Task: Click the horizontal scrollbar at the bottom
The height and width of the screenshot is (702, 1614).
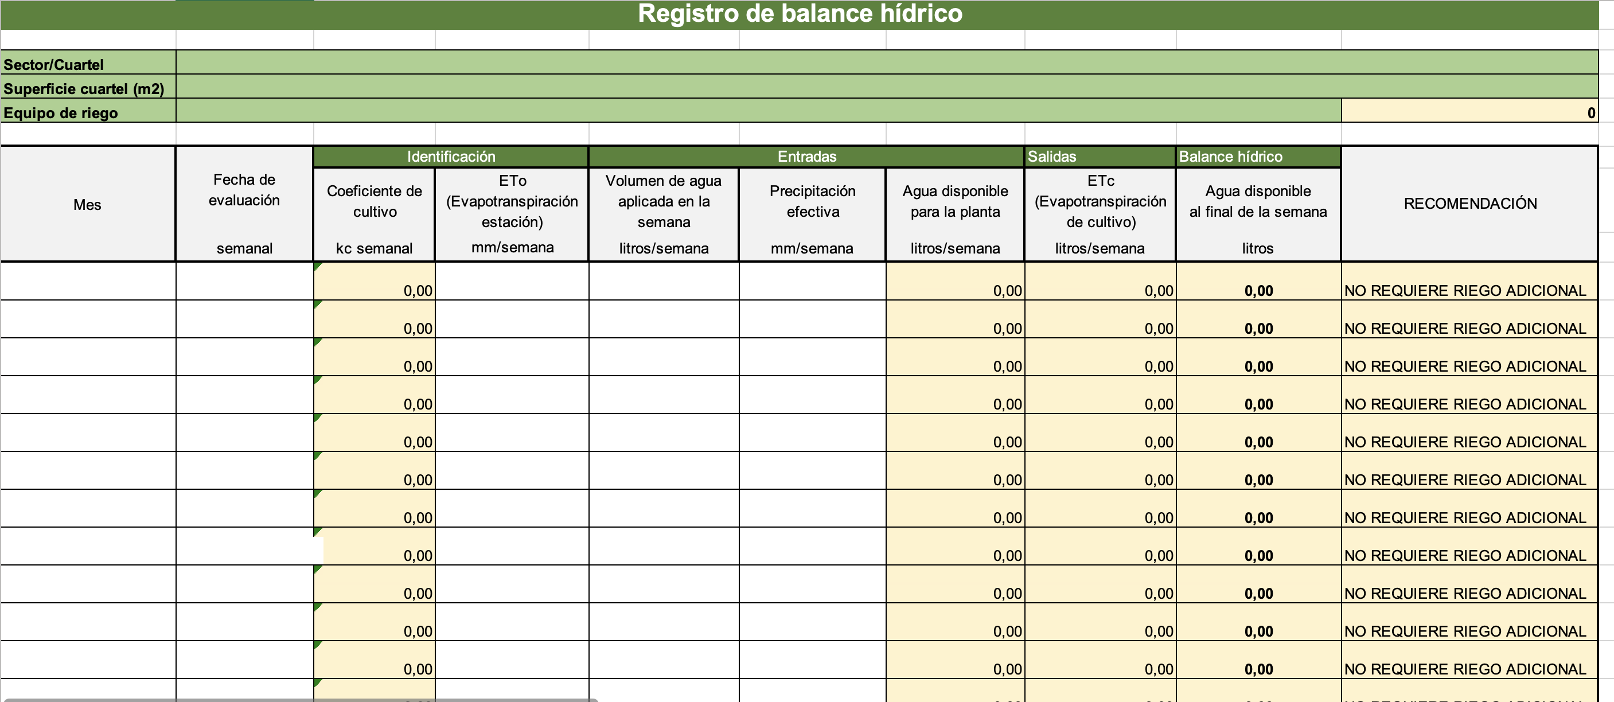Action: [299, 700]
